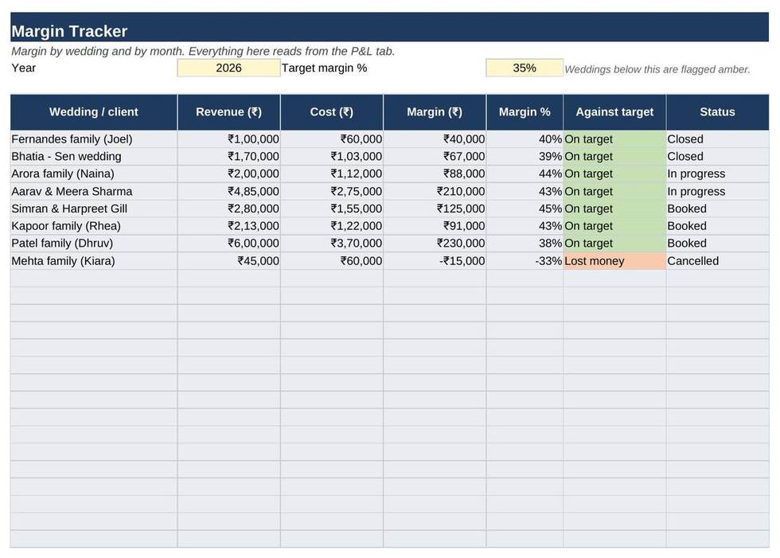The image size is (780, 558).
Task: Select margin percent cell 39%
Action: pos(525,157)
